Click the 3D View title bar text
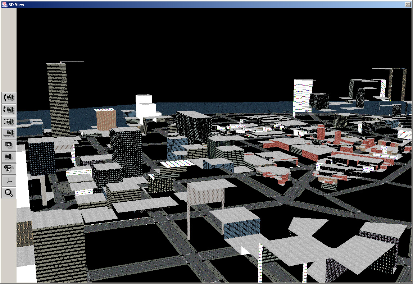 click(17, 5)
